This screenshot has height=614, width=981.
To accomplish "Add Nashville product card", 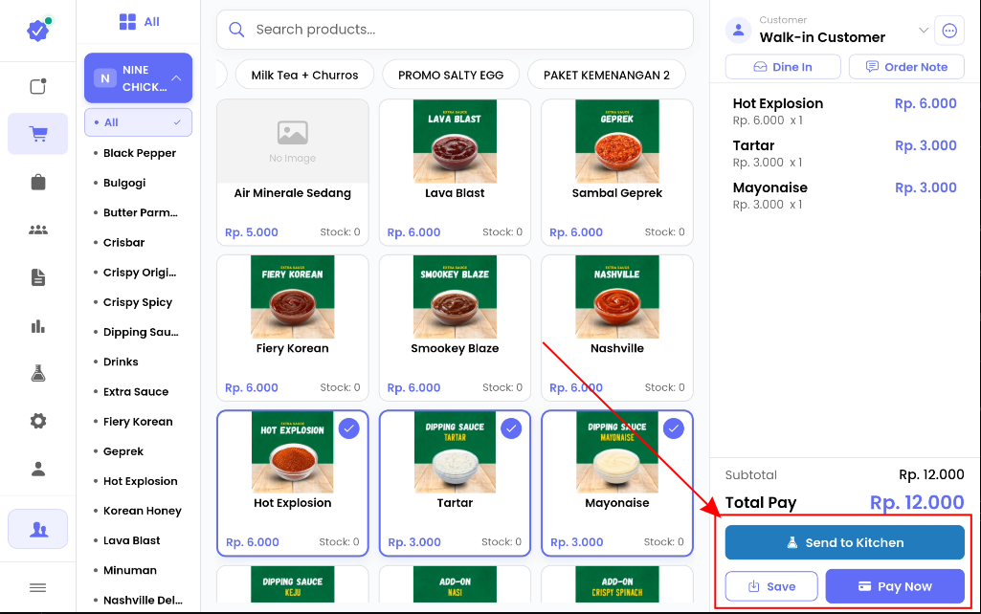I will (x=617, y=328).
